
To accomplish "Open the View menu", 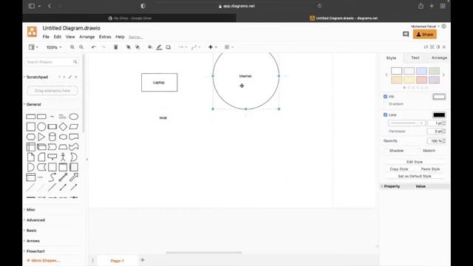I will pyautogui.click(x=70, y=37).
